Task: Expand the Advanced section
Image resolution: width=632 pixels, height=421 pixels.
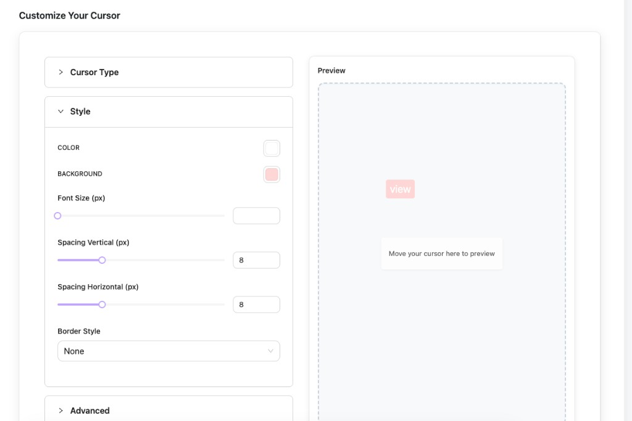Action: pos(168,410)
